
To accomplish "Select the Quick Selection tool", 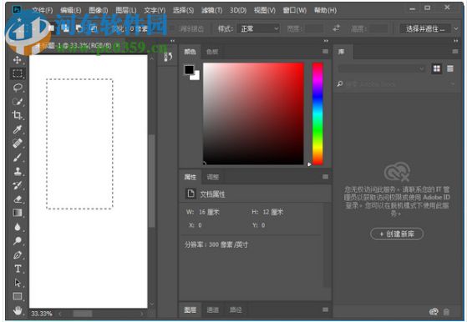I will pyautogui.click(x=18, y=102).
